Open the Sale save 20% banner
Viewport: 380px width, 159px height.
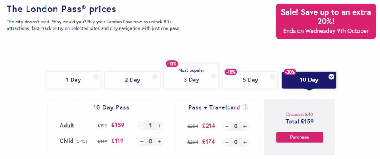coord(326,21)
